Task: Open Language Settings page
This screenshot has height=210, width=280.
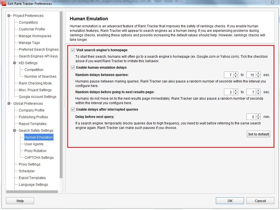Action: coord(33,185)
